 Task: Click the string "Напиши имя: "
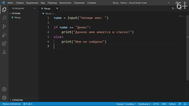(93, 18)
